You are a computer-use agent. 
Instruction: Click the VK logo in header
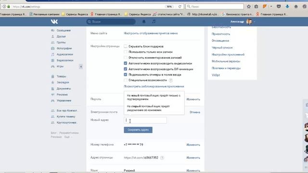tap(54, 22)
